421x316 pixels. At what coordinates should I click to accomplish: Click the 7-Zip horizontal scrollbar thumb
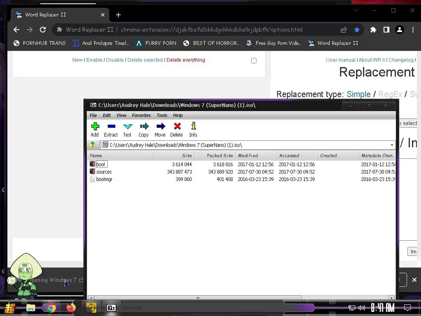tap(198, 298)
